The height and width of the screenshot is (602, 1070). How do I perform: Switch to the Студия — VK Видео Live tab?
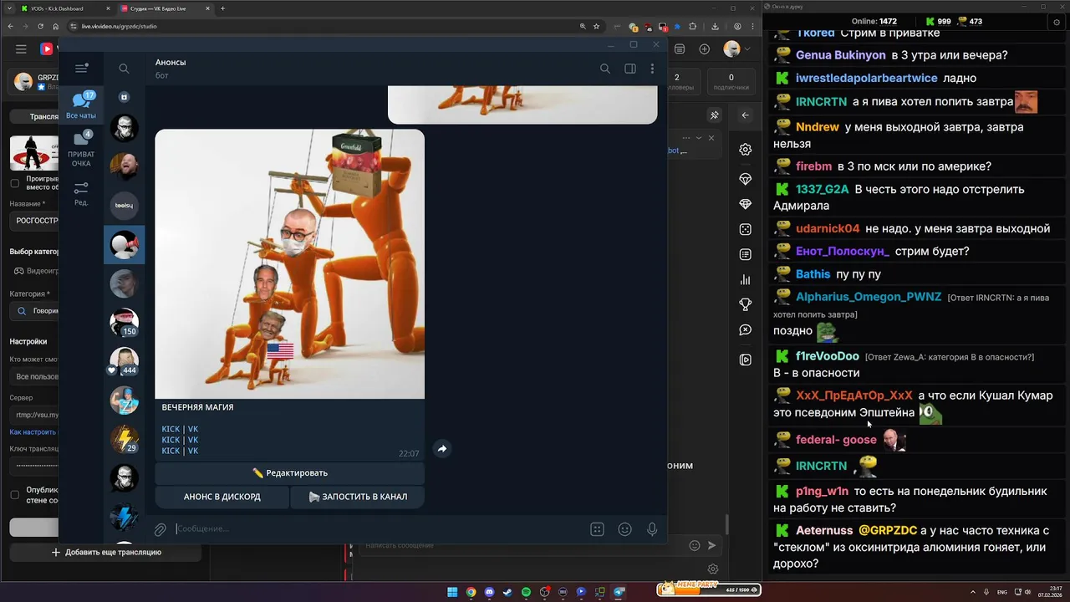click(x=163, y=8)
